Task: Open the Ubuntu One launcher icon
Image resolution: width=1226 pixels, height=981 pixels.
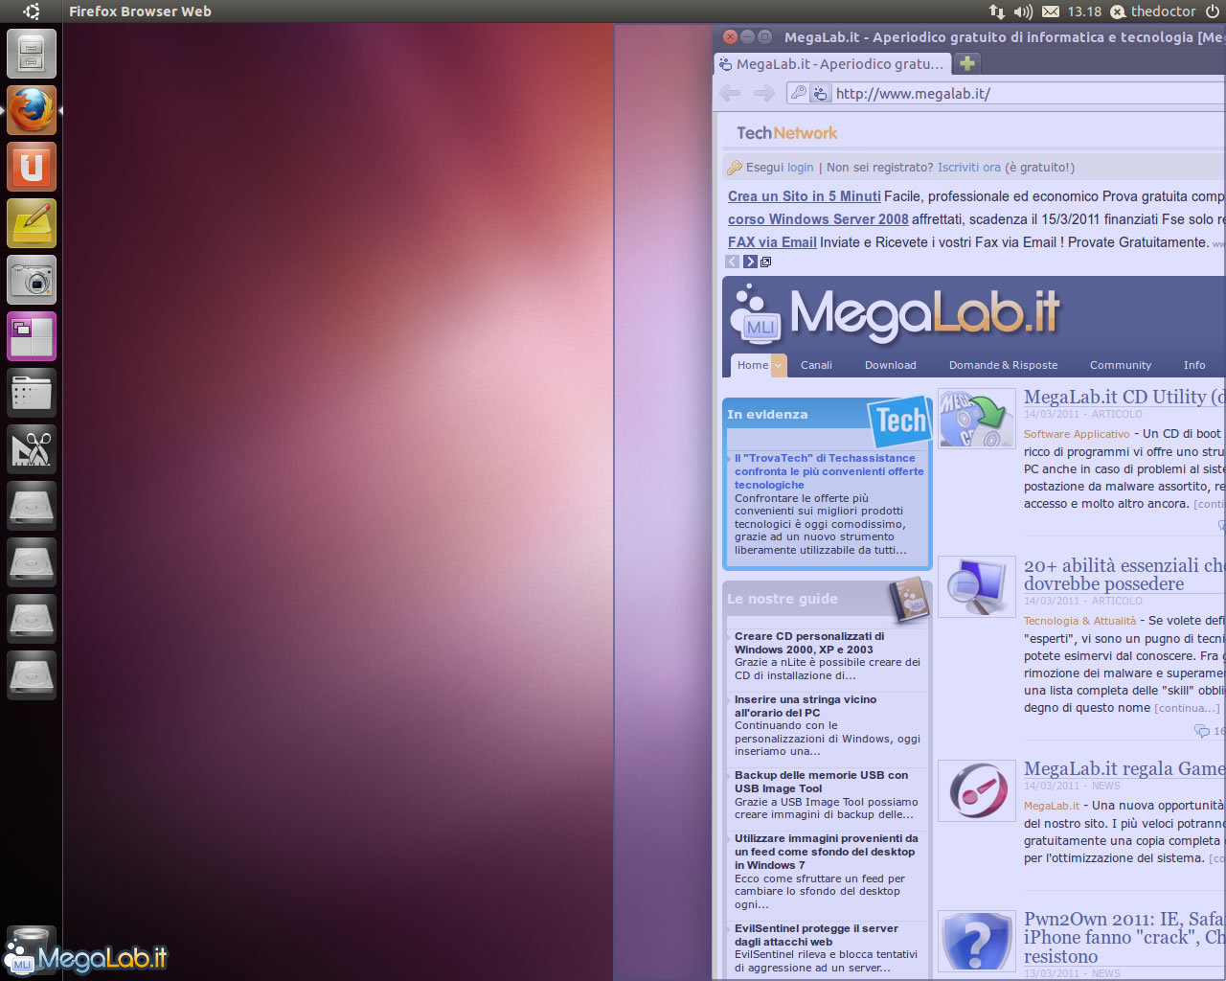Action: 32,167
